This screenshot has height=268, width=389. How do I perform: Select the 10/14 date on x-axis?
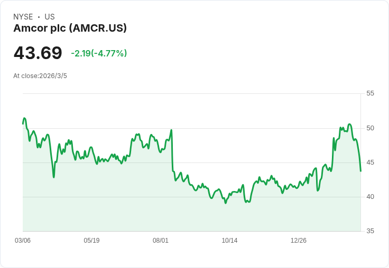coord(229,241)
